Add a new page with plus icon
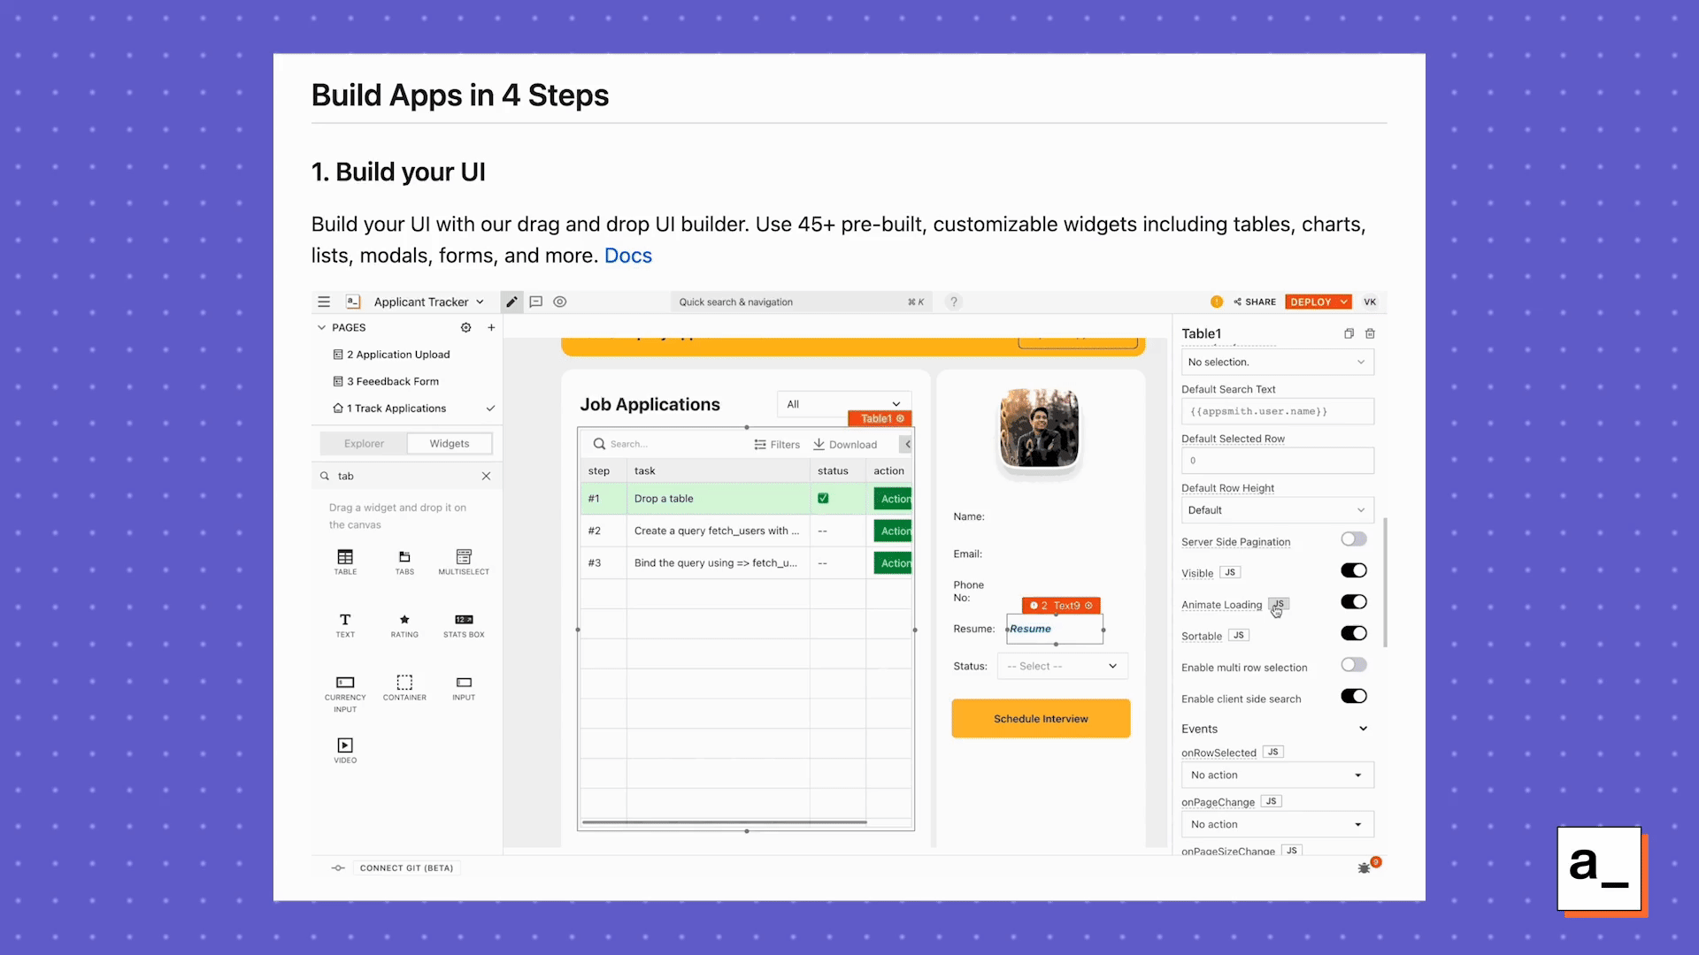1699x955 pixels. (x=491, y=327)
